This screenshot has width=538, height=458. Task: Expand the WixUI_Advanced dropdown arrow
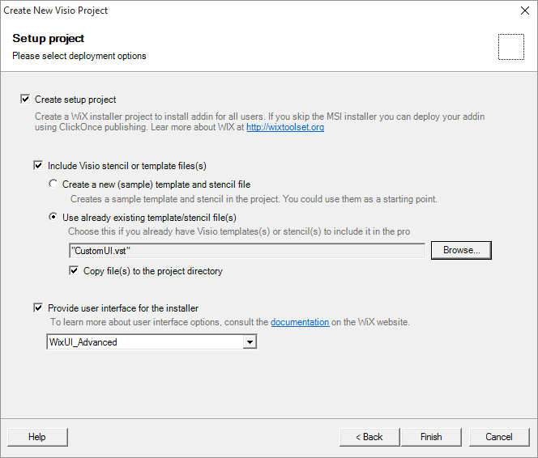(x=250, y=341)
